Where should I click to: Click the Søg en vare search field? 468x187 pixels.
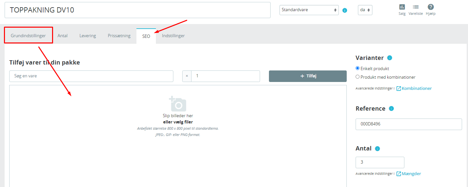[91, 76]
